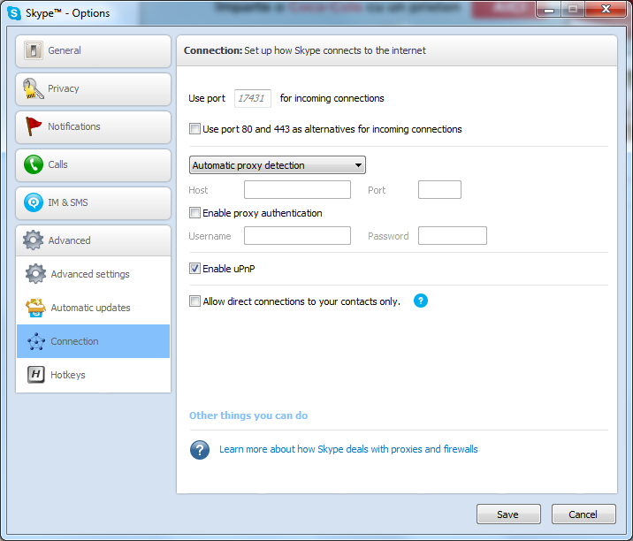Tick Enable proxy authentication checkbox
The height and width of the screenshot is (541, 633).
point(195,213)
